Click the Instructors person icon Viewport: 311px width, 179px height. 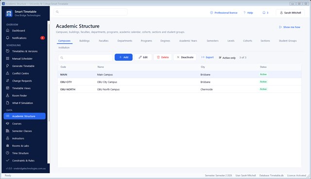pyautogui.click(x=8, y=138)
